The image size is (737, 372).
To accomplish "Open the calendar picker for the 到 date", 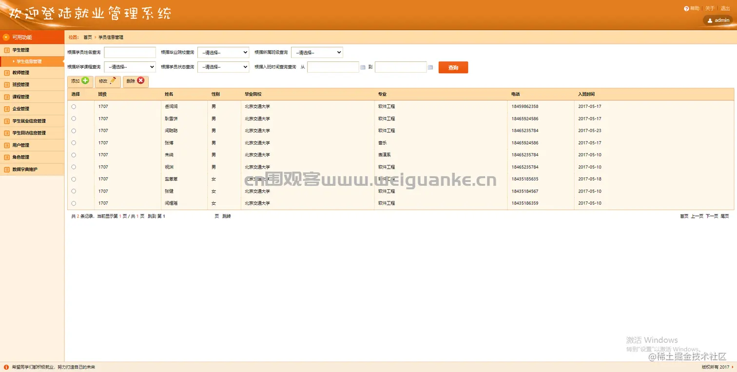I will (430, 67).
